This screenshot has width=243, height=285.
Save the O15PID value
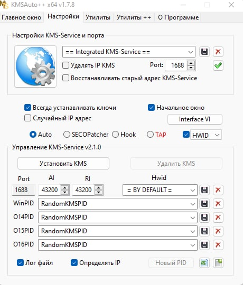205,231
